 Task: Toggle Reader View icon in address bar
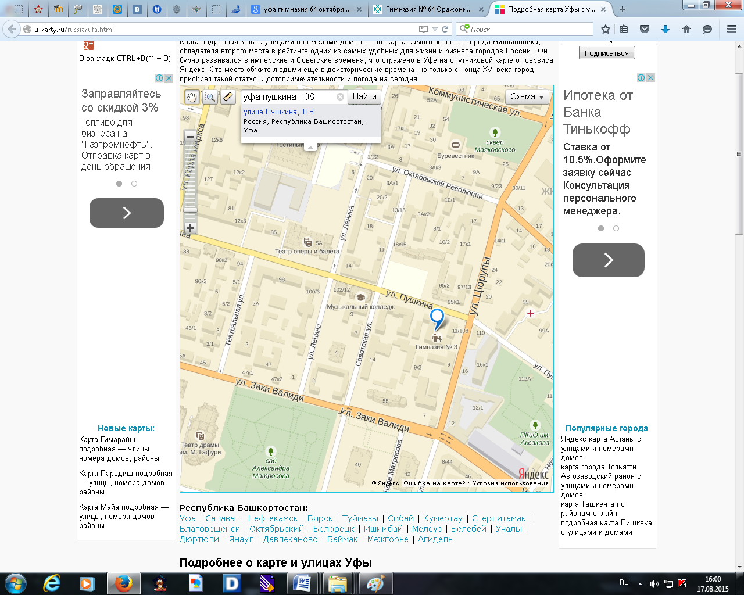(424, 29)
